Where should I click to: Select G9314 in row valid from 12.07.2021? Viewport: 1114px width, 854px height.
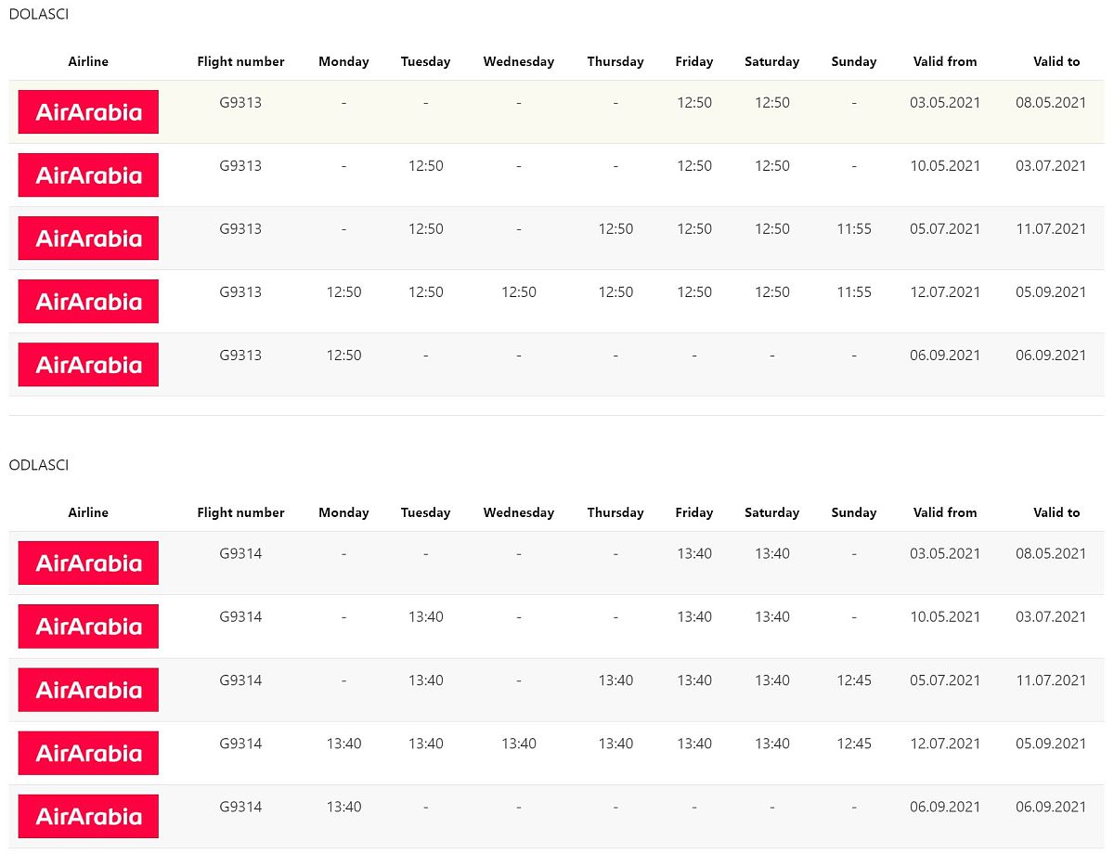pos(240,743)
